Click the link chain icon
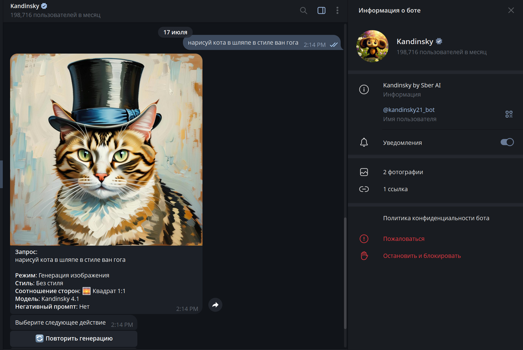The image size is (523, 350). [x=364, y=189]
